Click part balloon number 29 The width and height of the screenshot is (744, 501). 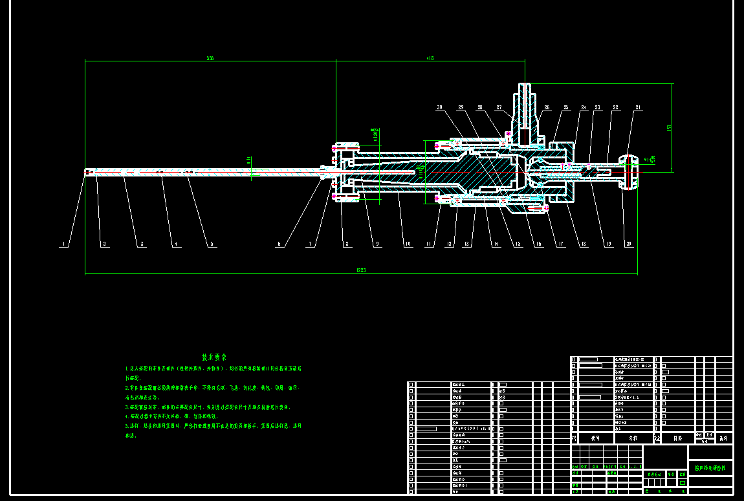[x=460, y=107]
